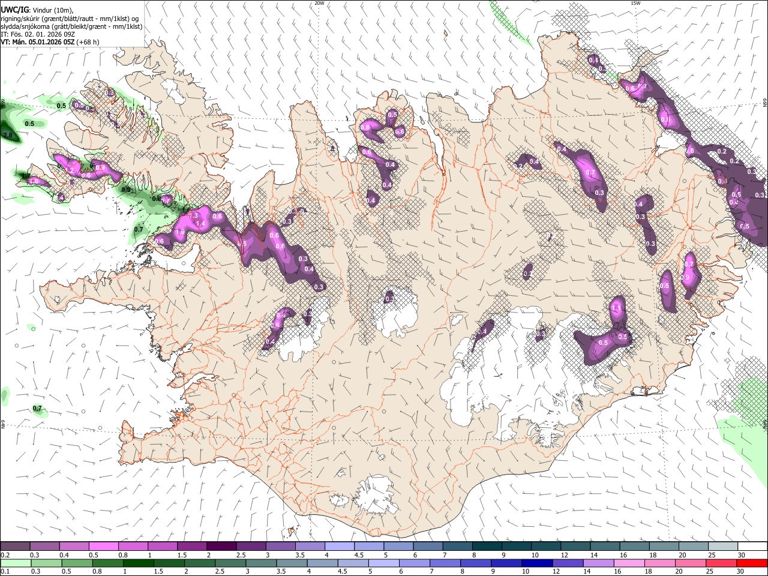This screenshot has width=768, height=576.
Task: Click the '3.5' label in upper legend row
Action: pyautogui.click(x=299, y=555)
